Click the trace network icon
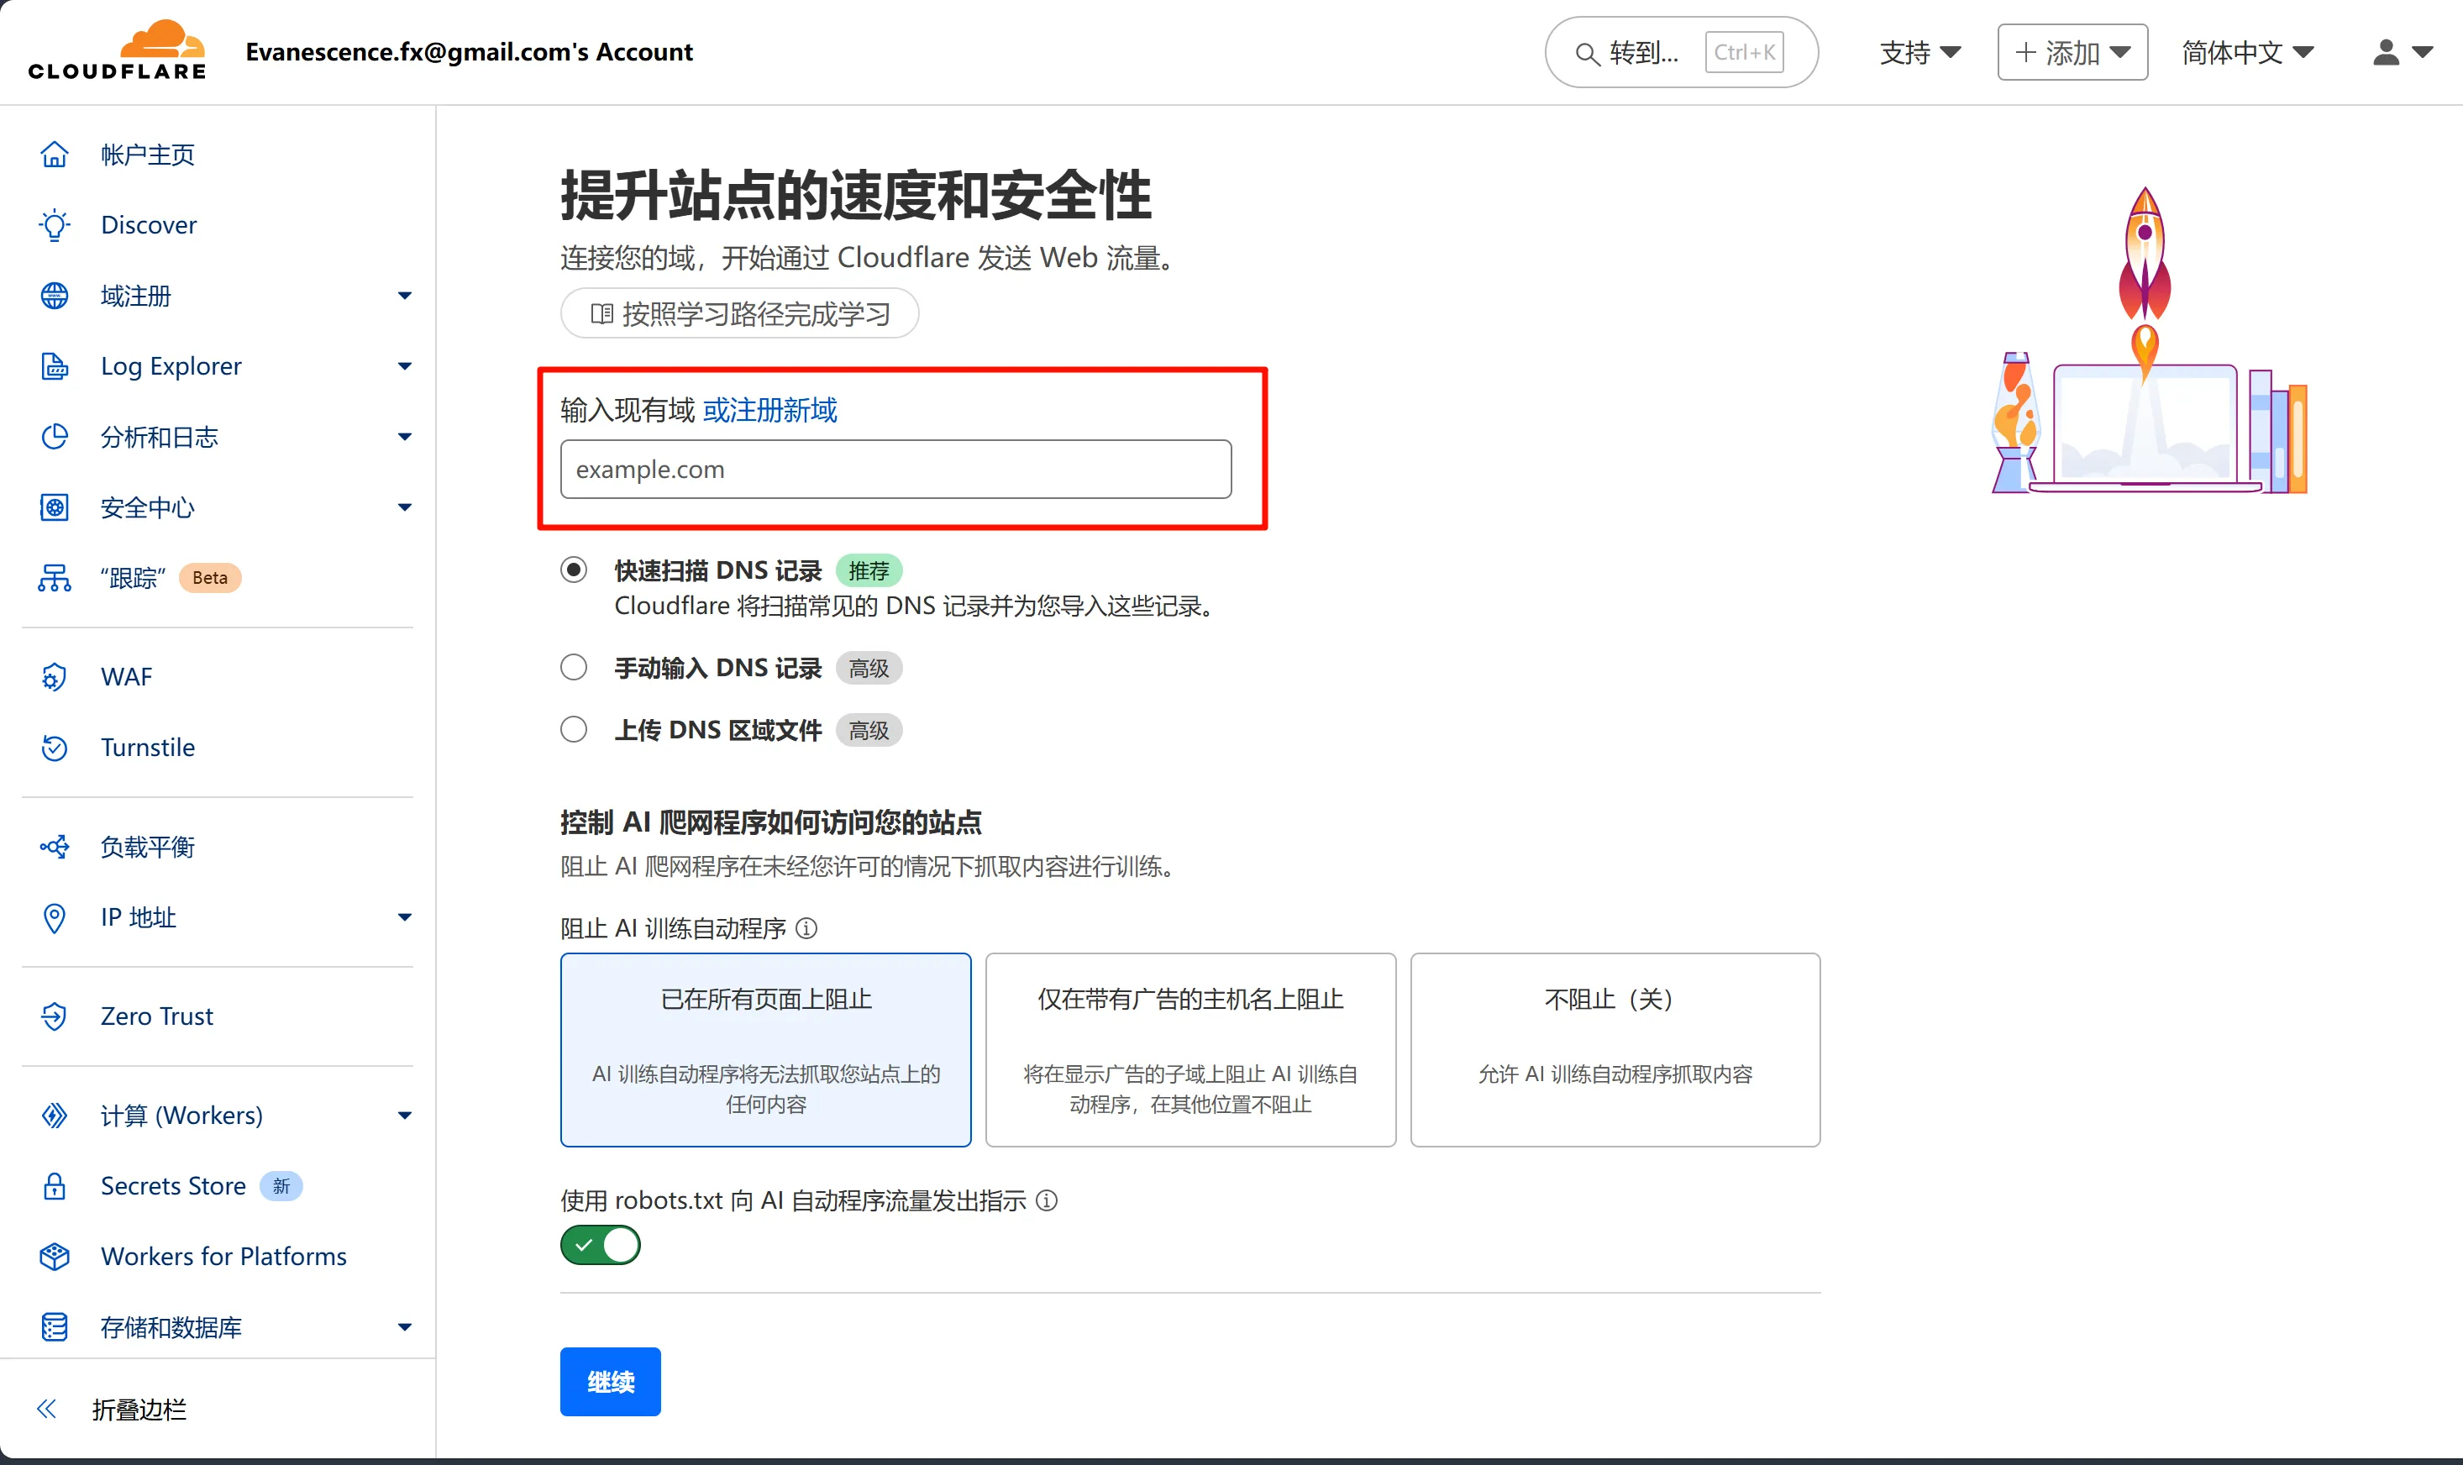The width and height of the screenshot is (2463, 1465). coord(55,577)
